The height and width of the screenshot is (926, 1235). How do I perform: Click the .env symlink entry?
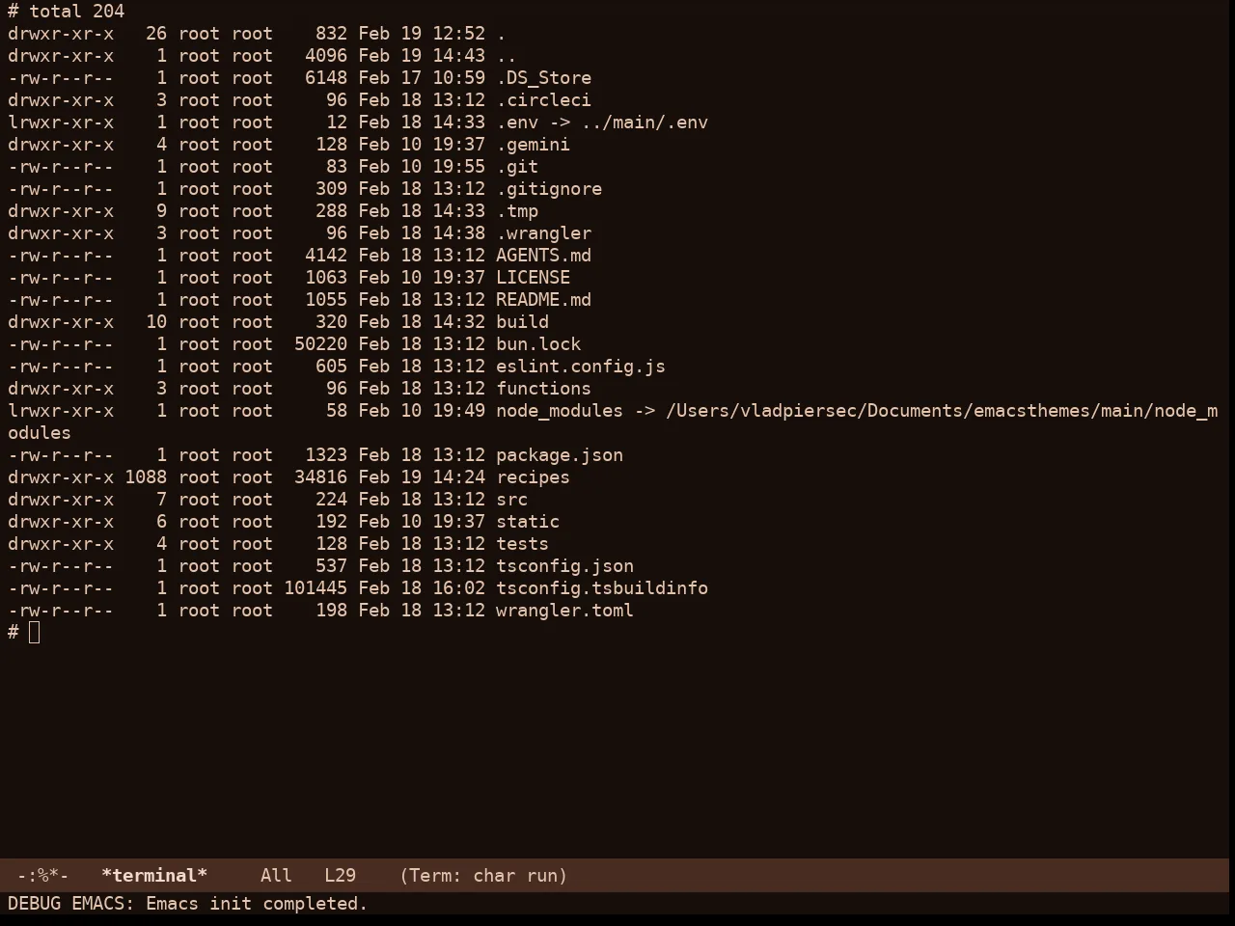point(602,123)
